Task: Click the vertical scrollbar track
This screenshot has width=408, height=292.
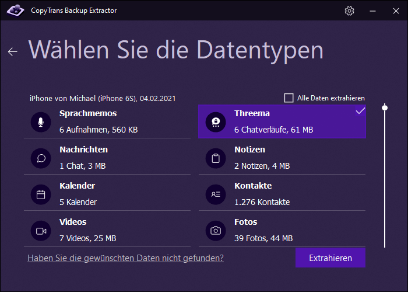Action: tap(385, 176)
